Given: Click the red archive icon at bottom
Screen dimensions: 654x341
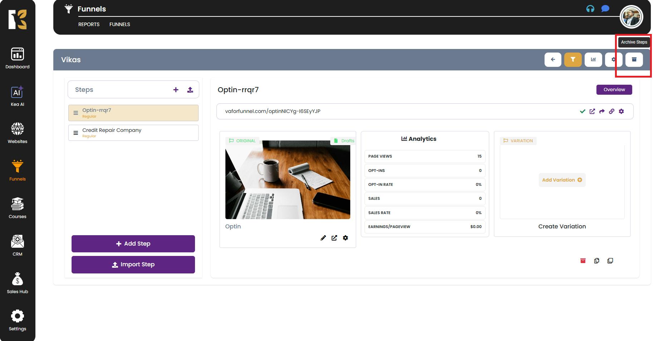Looking at the screenshot, I should click(x=583, y=261).
